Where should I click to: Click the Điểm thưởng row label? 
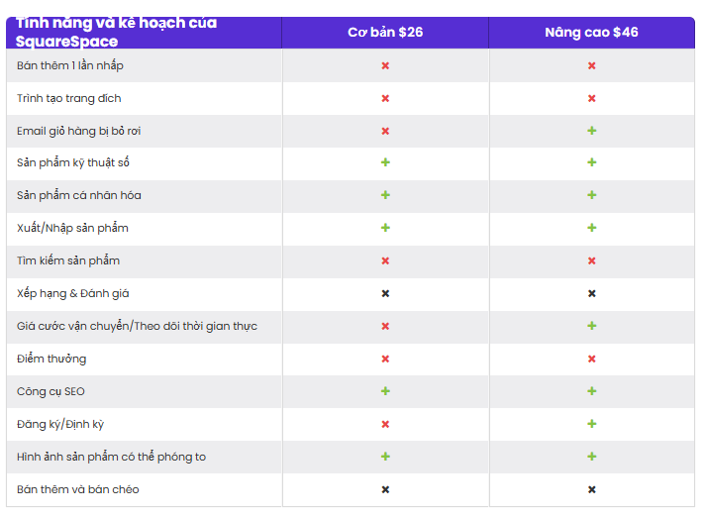coord(51,359)
